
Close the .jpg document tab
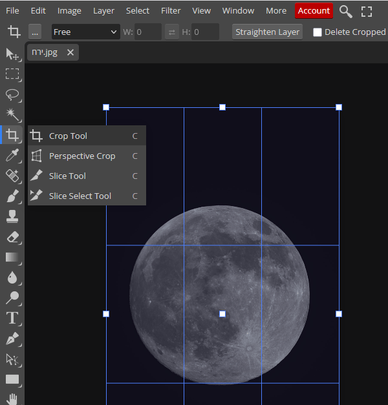pos(70,53)
